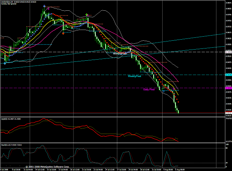
Task: Select the MonthlyPivot label on the chart
Action: (120, 54)
